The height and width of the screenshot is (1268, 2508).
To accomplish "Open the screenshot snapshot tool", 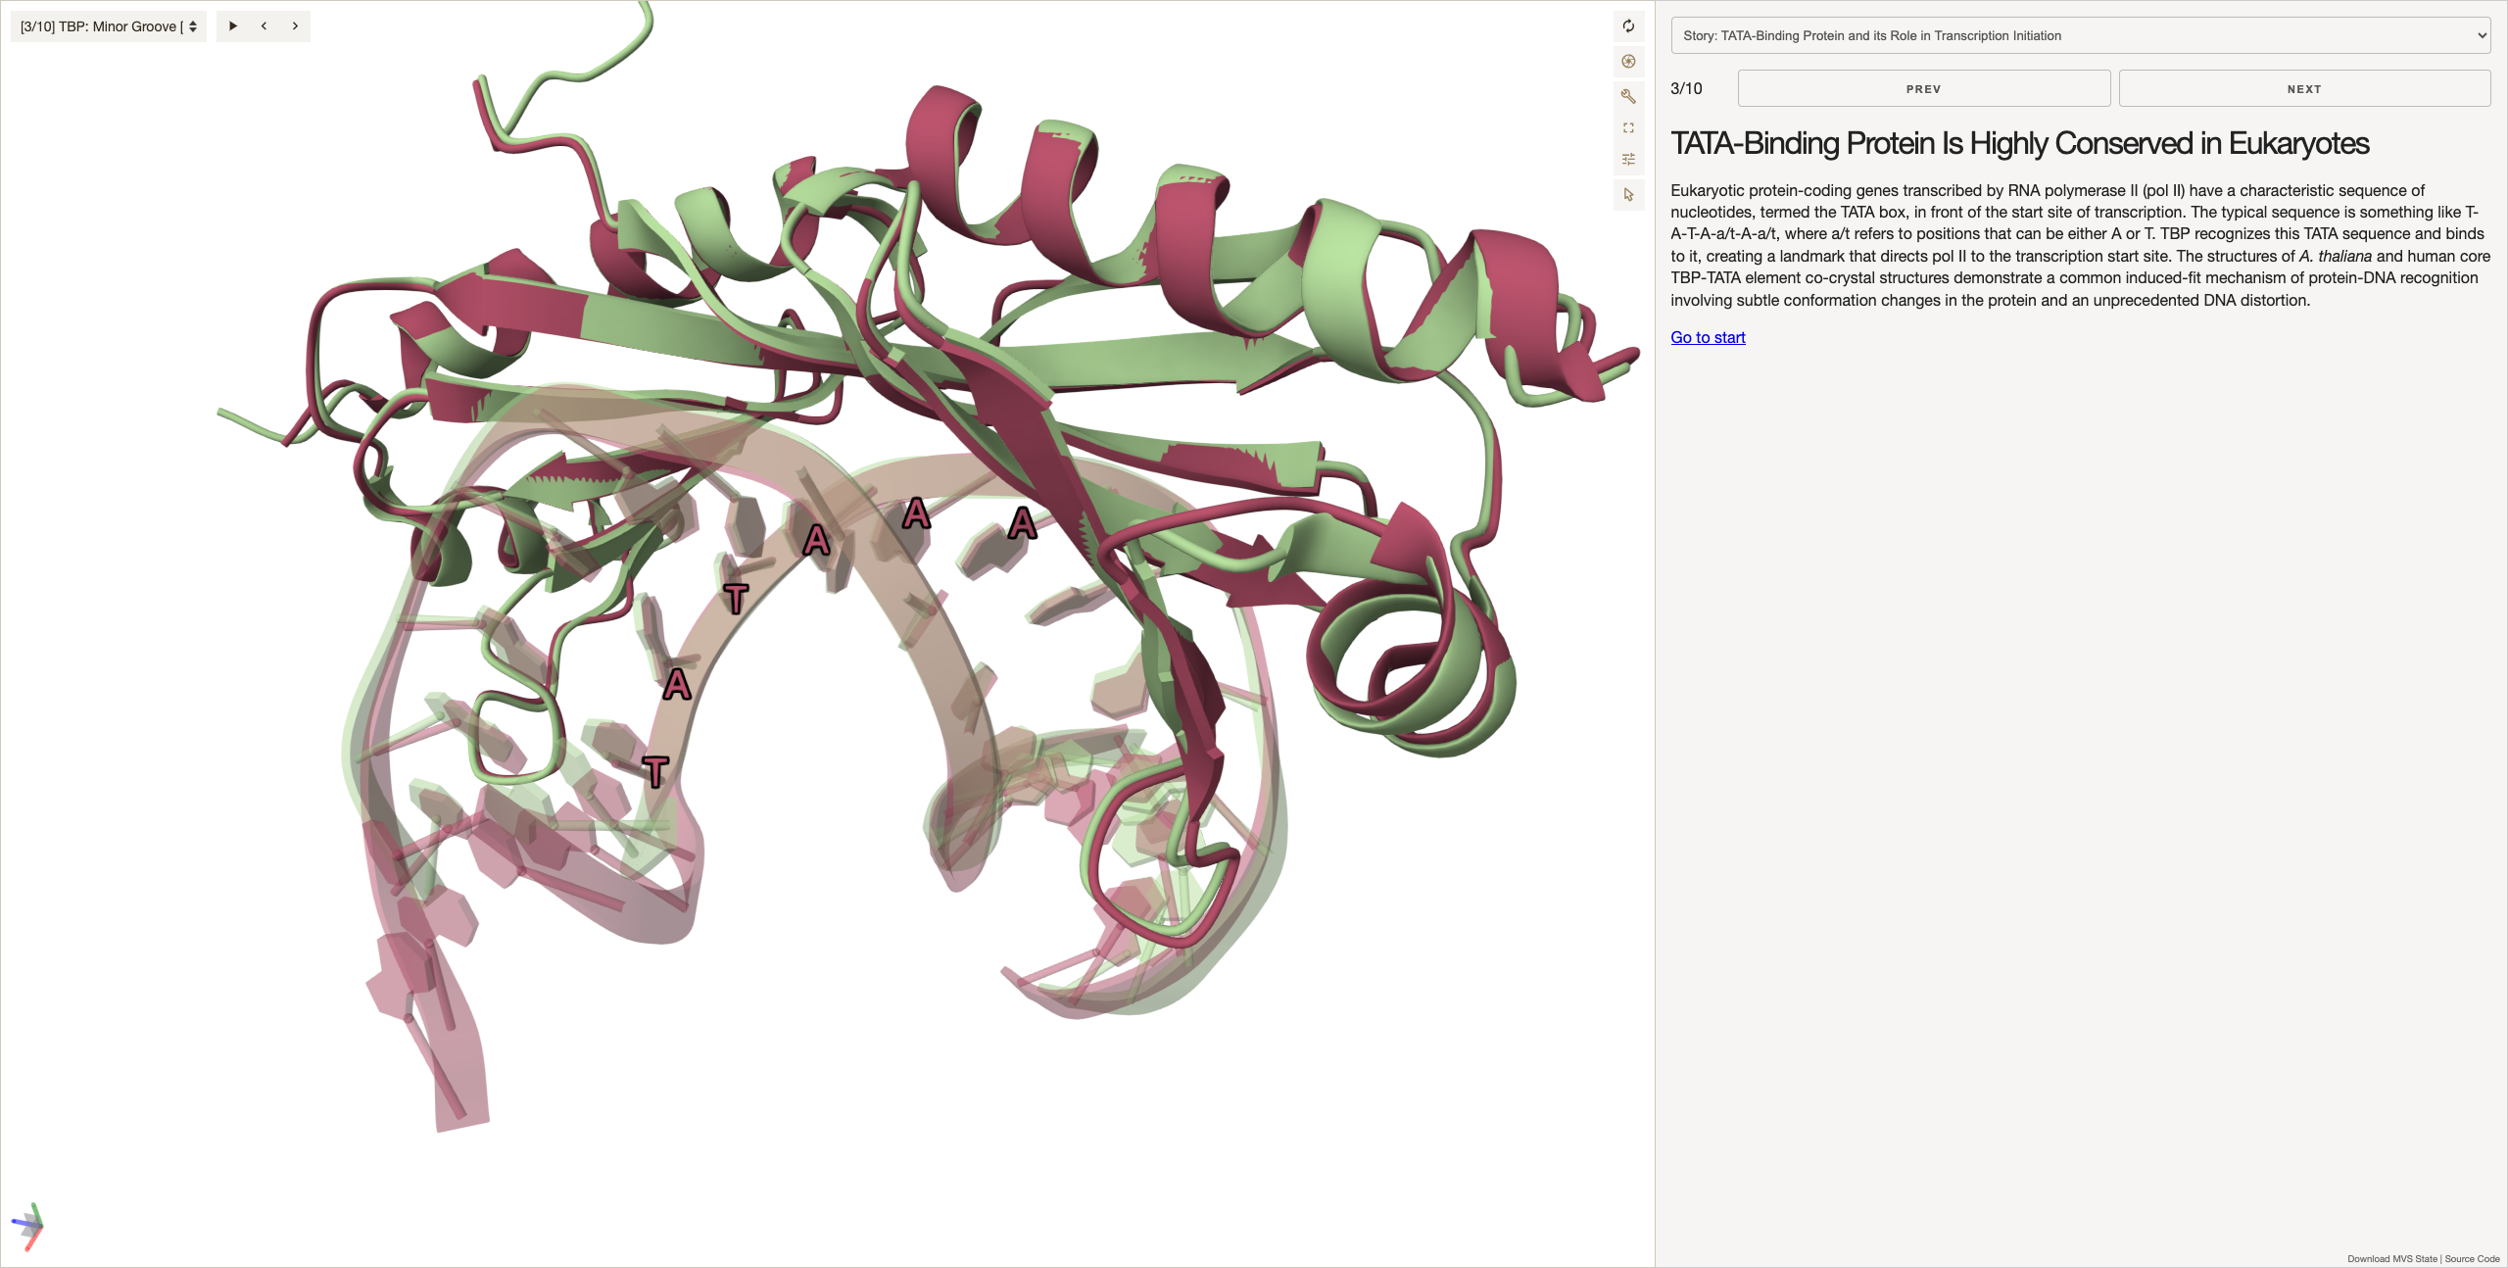I will pos(1628,61).
